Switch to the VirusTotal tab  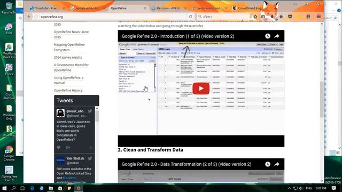[x=47, y=8]
